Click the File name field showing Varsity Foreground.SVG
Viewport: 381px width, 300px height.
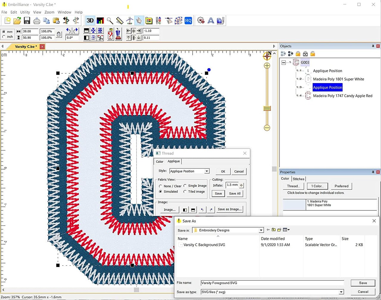pyautogui.click(x=271, y=283)
